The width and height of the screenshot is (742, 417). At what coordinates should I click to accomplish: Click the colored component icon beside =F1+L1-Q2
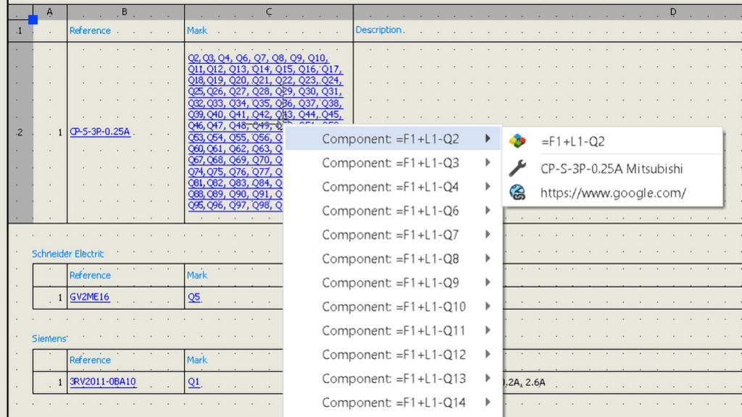(x=519, y=142)
